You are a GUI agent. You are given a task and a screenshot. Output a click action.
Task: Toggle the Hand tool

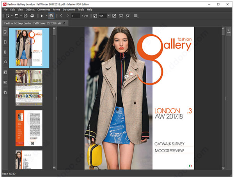point(51,16)
